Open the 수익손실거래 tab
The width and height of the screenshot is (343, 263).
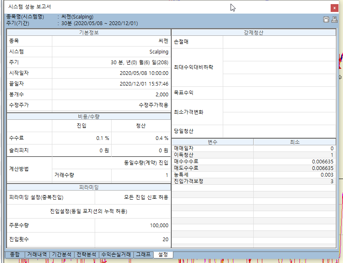(117, 254)
